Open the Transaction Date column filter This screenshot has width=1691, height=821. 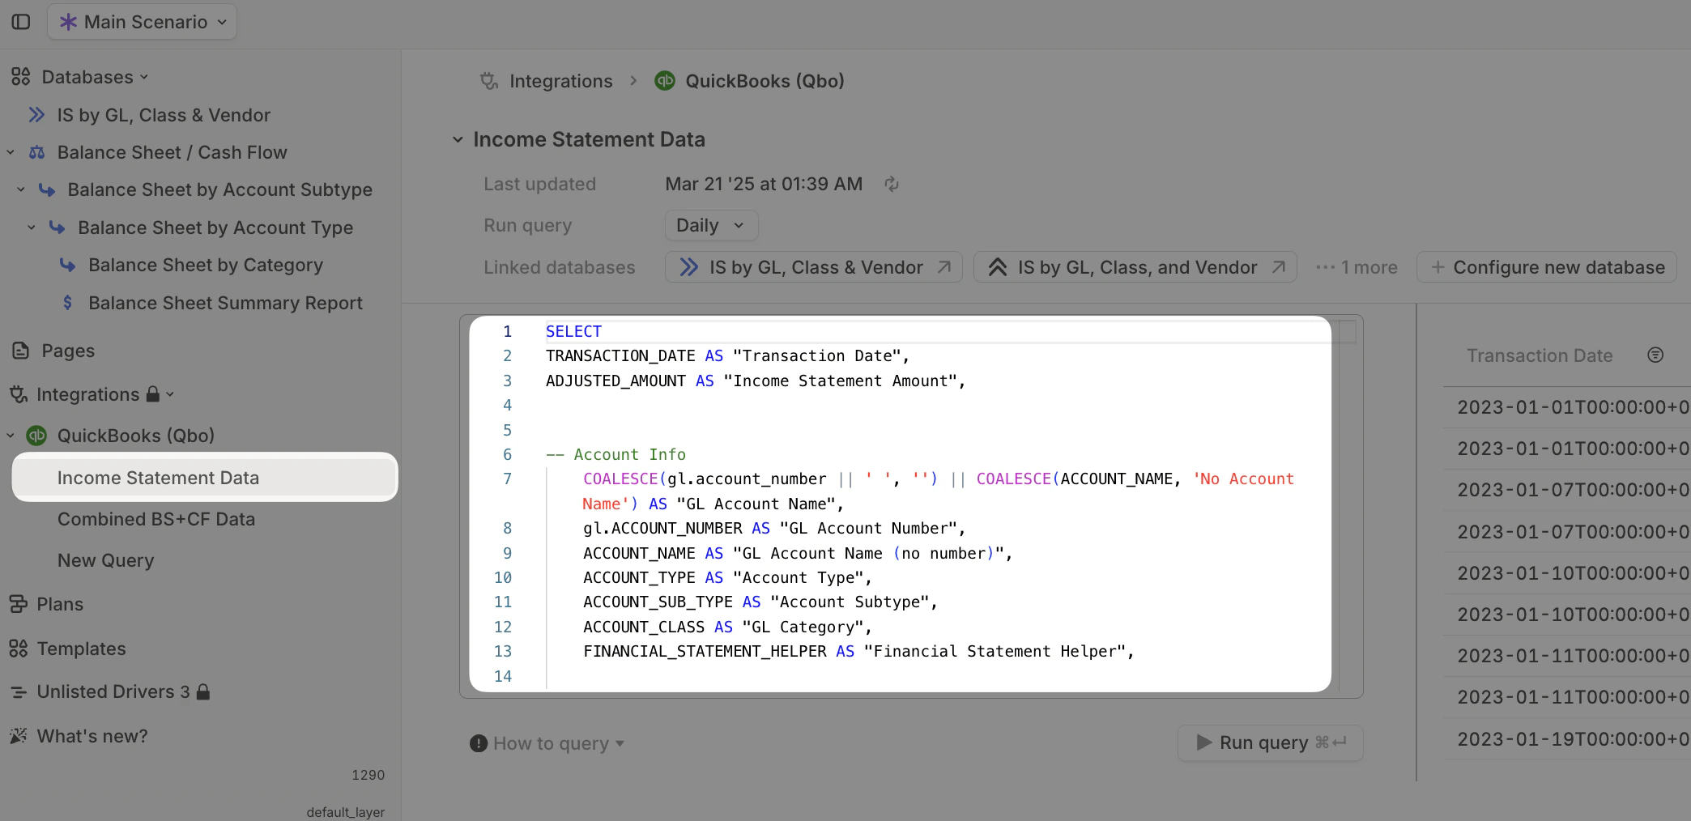pyautogui.click(x=1655, y=355)
